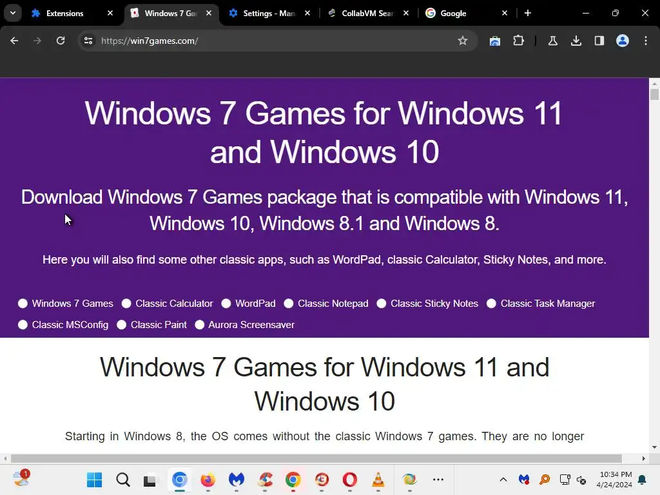Close the Extensions tab
This screenshot has height=495, width=660.
tap(110, 13)
